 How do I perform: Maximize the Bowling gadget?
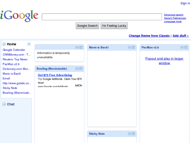(x=81, y=69)
